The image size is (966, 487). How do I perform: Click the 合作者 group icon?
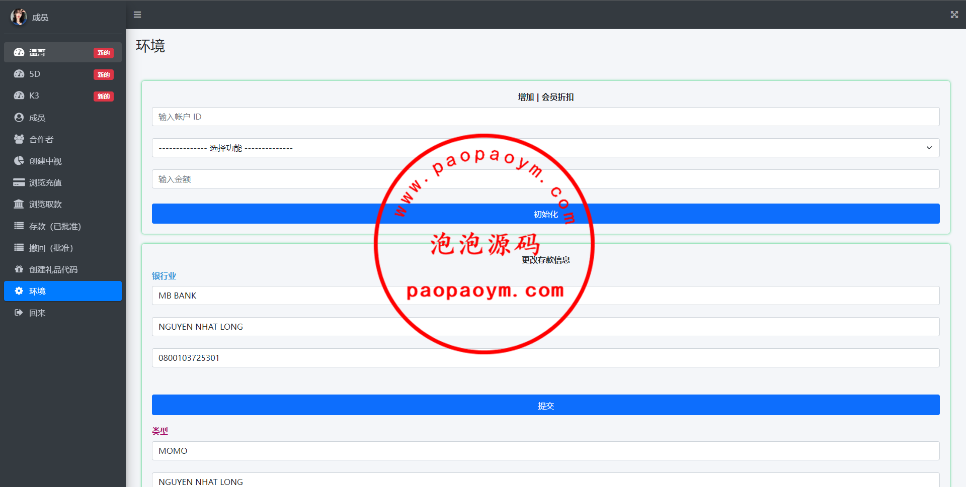point(19,139)
